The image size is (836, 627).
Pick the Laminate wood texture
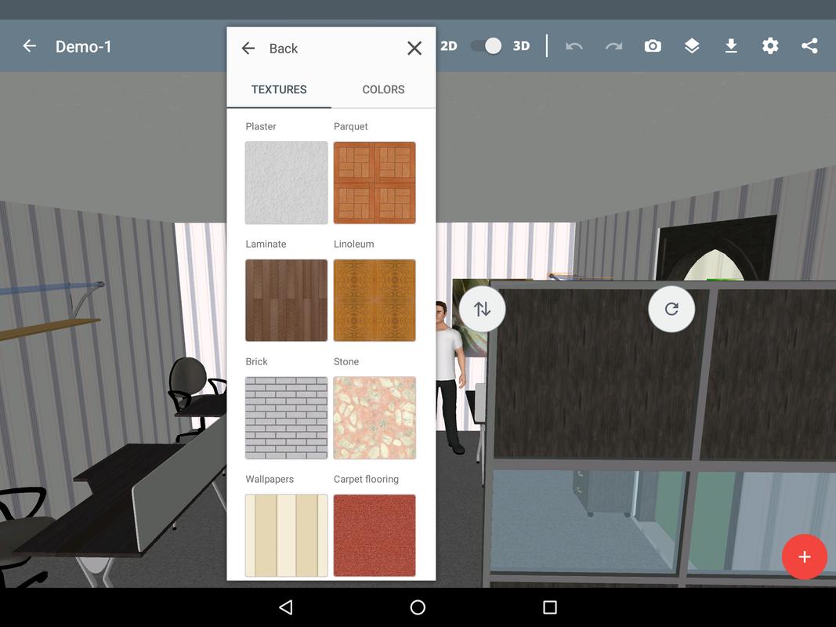(286, 300)
